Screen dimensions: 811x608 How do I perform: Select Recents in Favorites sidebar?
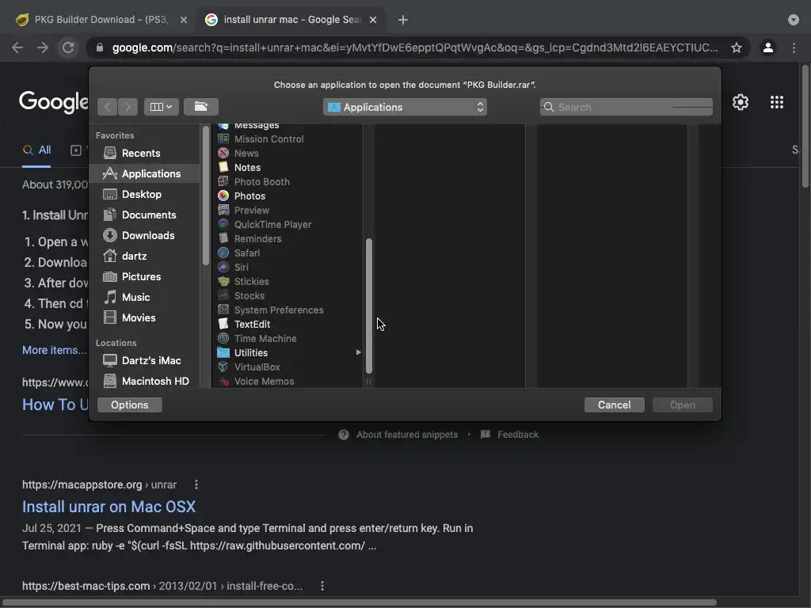144,153
